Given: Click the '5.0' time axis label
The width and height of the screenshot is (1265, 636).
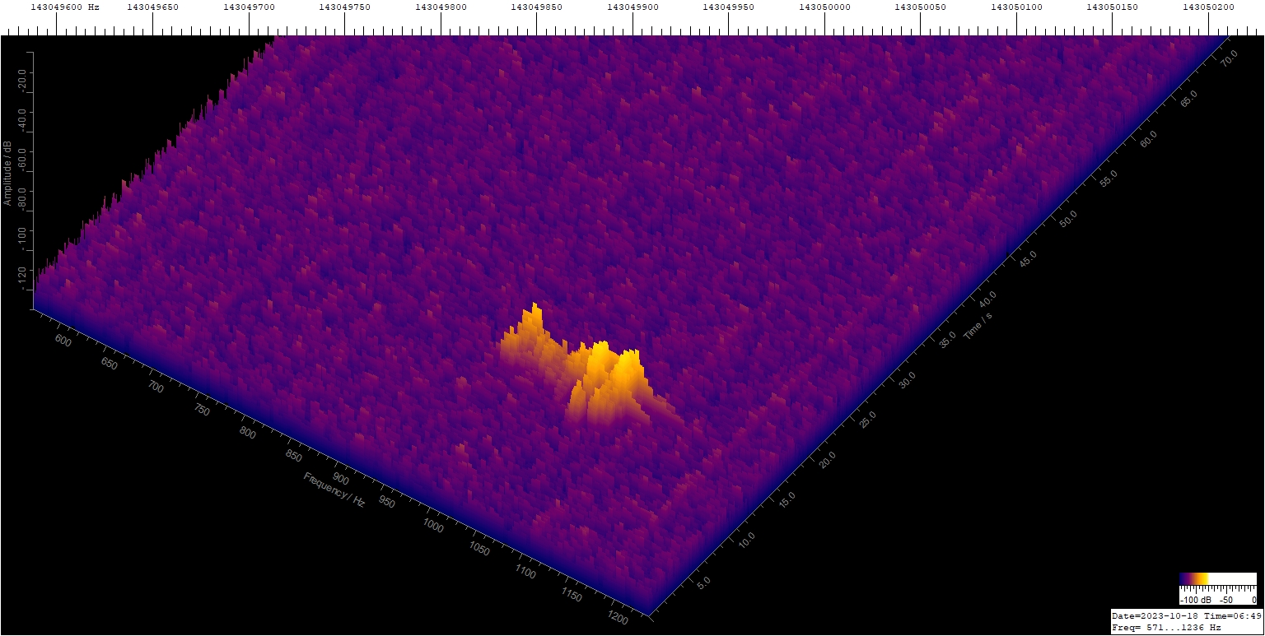Looking at the screenshot, I should pyautogui.click(x=705, y=582).
